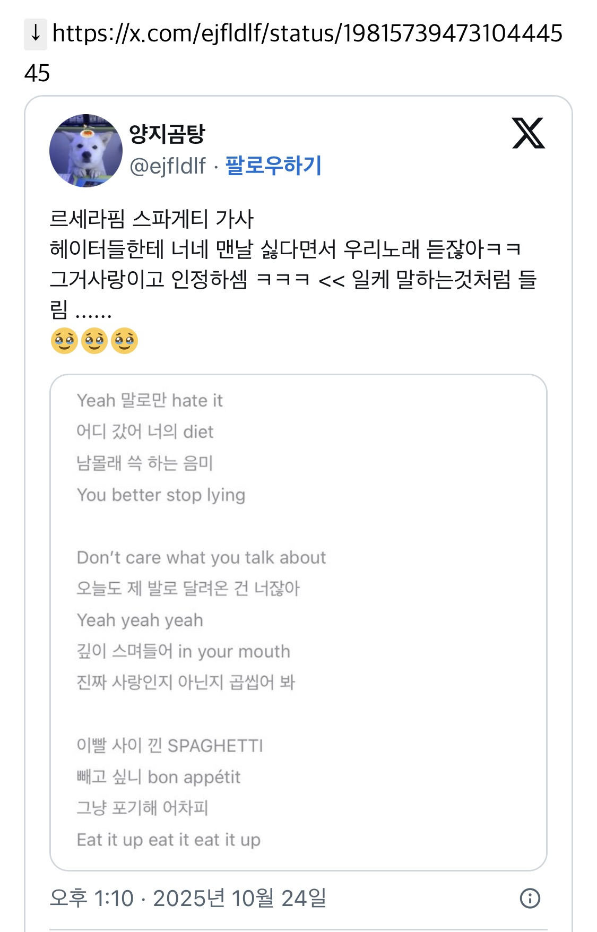597x932 pixels.
Task: Open the 양지곰탕 display name
Action: coord(167,134)
